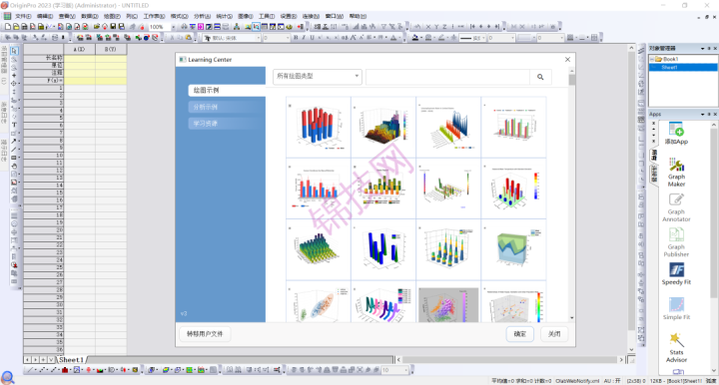Click the 确定 button
719x385 pixels.
pos(519,334)
